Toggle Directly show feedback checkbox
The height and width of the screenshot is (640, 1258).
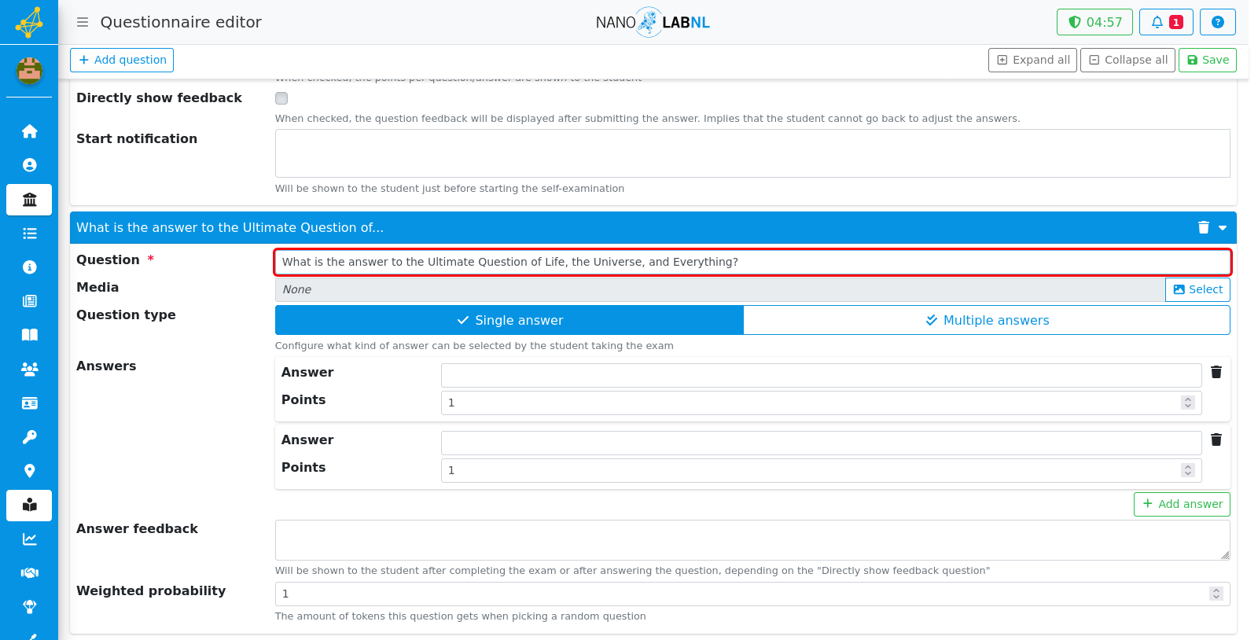click(281, 98)
